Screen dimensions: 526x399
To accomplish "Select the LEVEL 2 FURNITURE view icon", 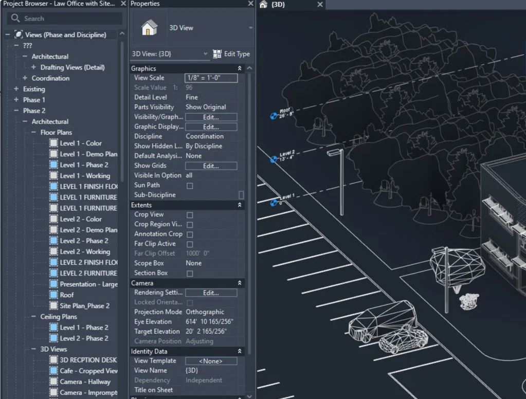I will click(53, 273).
